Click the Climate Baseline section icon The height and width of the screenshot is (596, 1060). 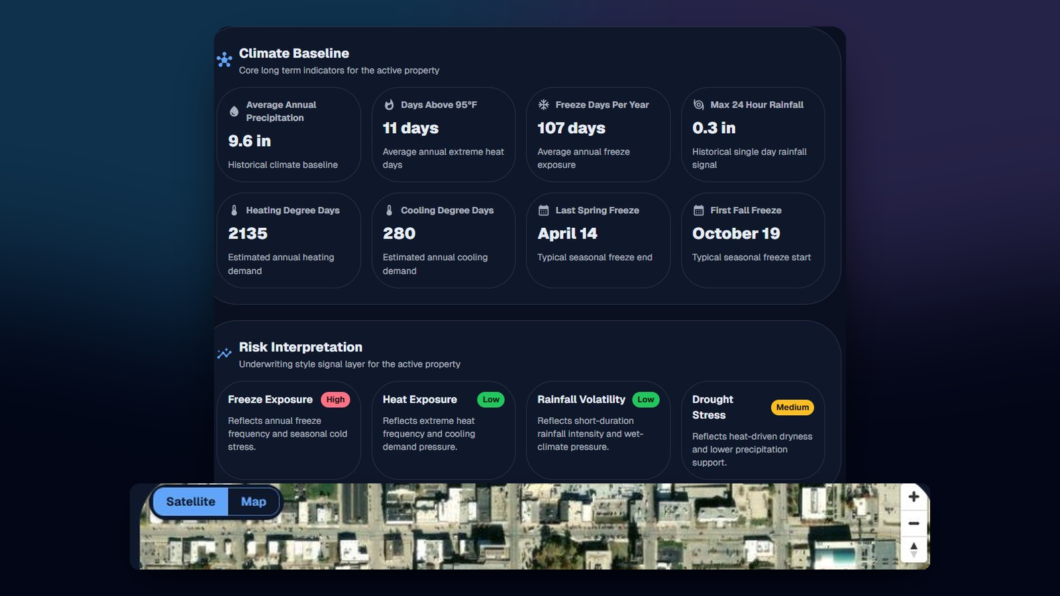225,60
